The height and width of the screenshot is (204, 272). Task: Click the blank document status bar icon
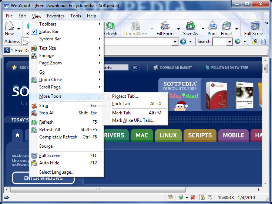(210, 197)
